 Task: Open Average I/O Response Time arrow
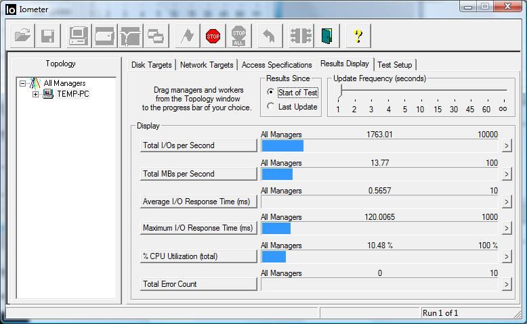coord(507,202)
